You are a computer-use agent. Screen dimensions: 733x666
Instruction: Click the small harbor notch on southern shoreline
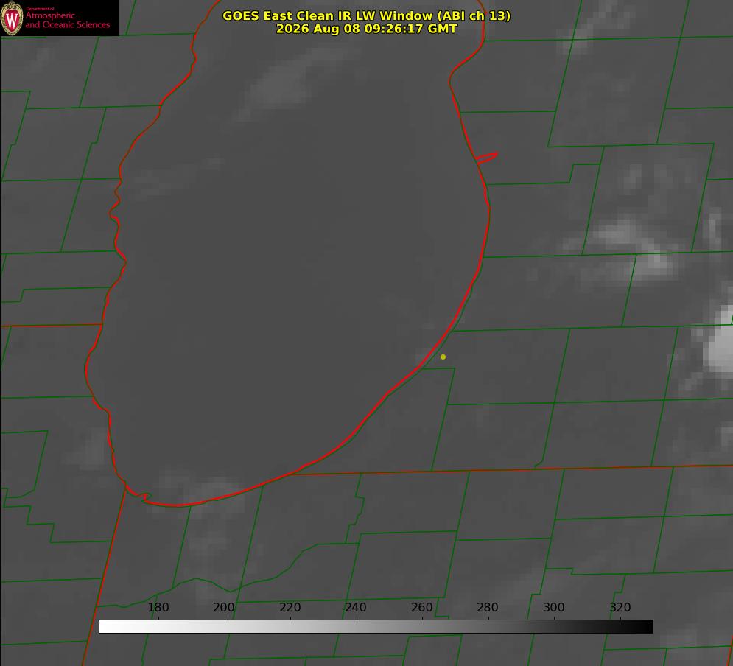(143, 497)
